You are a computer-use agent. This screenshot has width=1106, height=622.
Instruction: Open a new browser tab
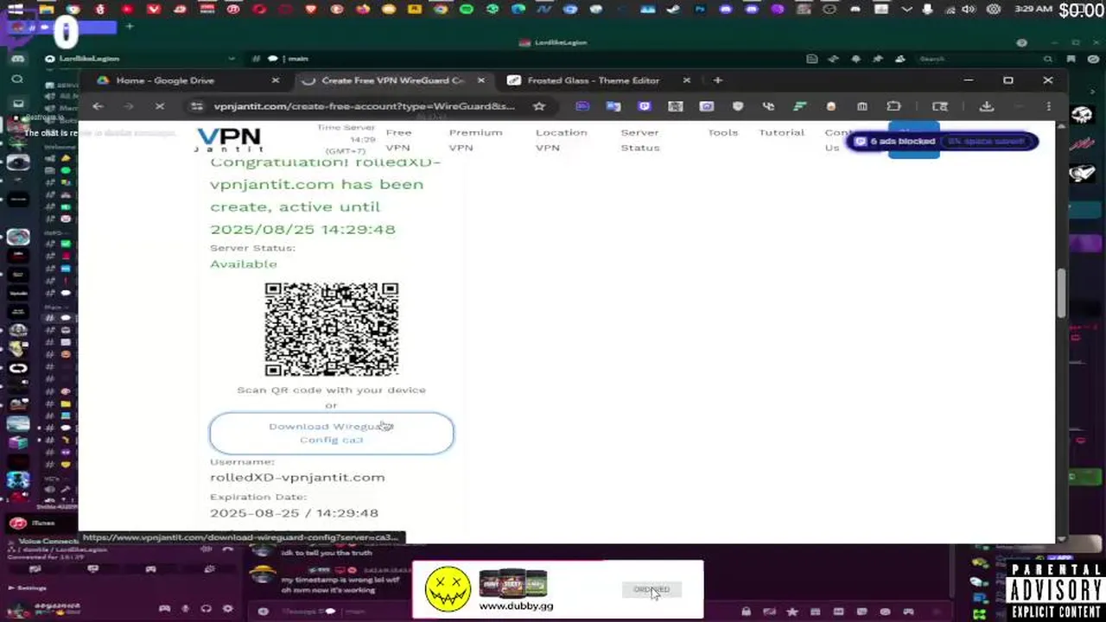718,80
